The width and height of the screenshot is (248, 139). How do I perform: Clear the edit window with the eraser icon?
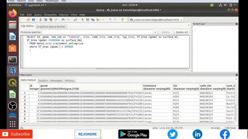click(56, 20)
